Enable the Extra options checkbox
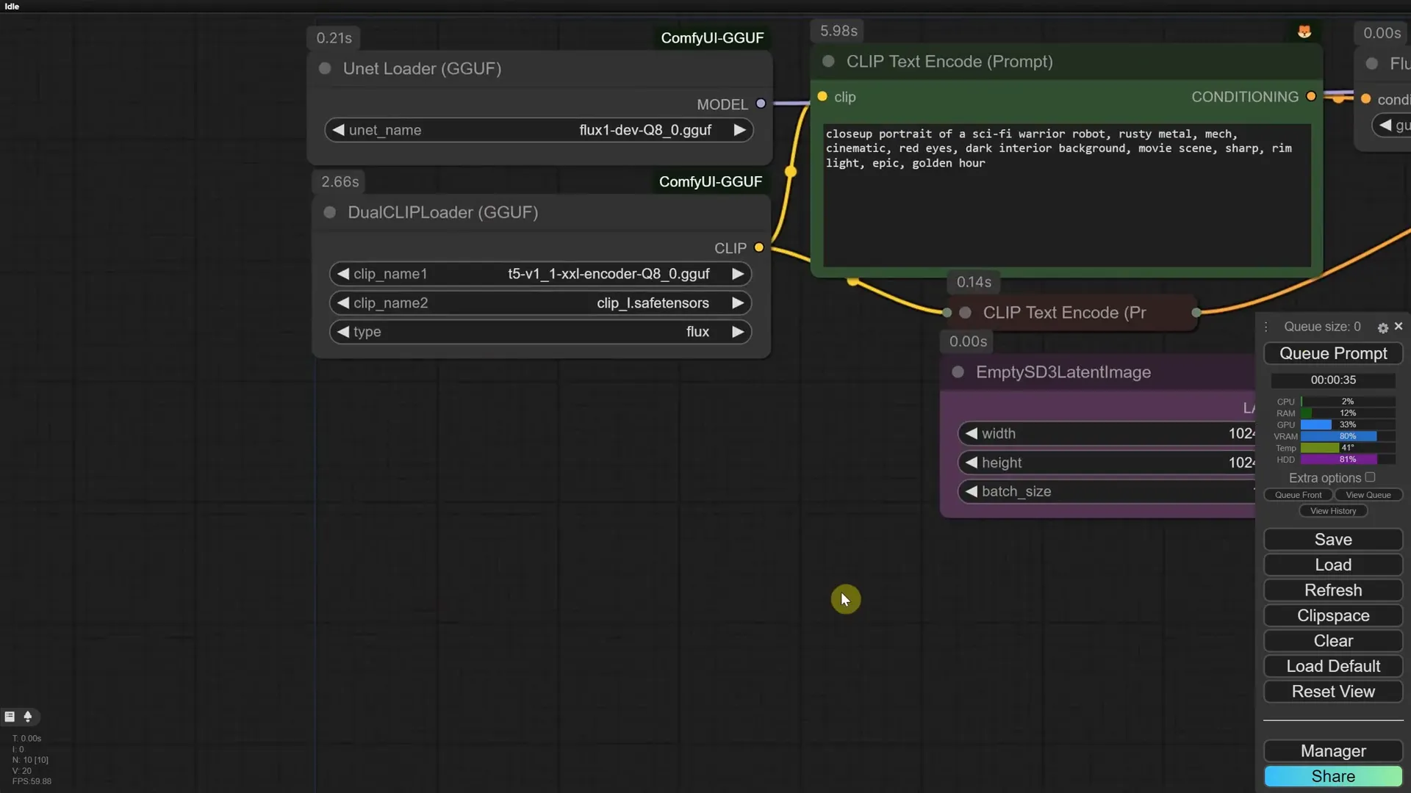Image resolution: width=1411 pixels, height=793 pixels. [1370, 477]
